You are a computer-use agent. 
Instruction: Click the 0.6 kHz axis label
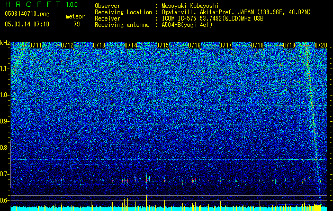[5, 200]
